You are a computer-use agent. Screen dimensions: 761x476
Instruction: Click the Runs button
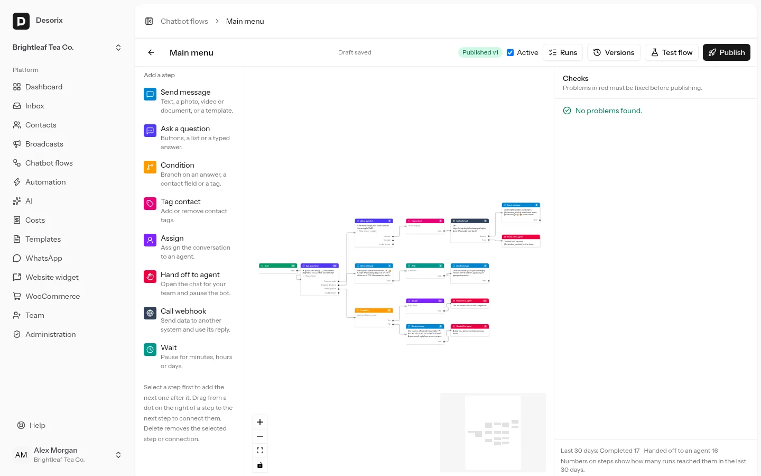[x=563, y=52]
